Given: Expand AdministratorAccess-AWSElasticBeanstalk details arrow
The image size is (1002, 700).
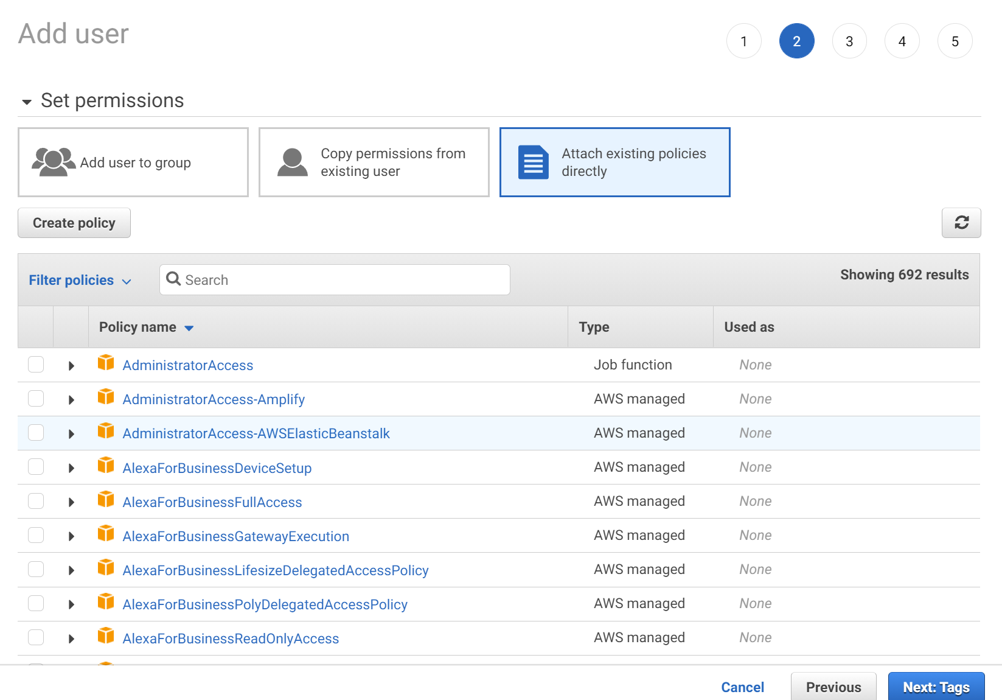Looking at the screenshot, I should 71,434.
